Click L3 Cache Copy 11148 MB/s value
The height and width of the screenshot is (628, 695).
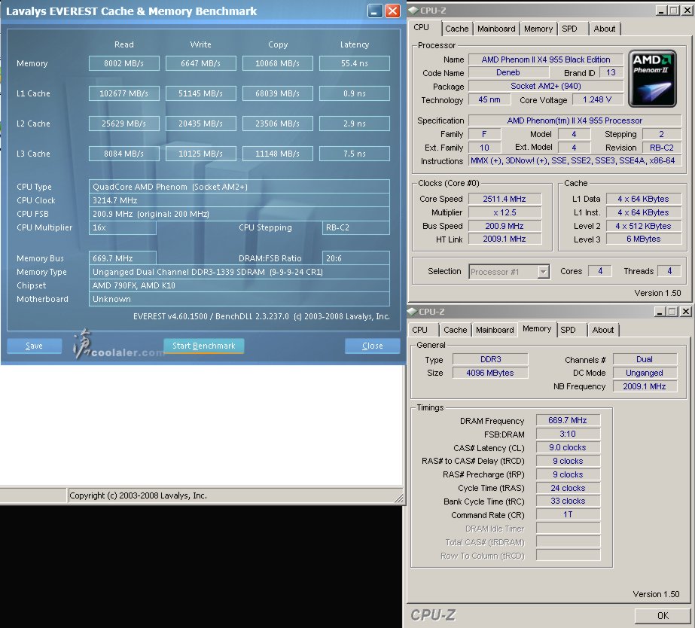click(x=277, y=154)
